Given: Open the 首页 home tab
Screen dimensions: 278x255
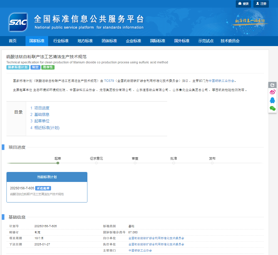Looking at the screenshot, I should point(13,41).
